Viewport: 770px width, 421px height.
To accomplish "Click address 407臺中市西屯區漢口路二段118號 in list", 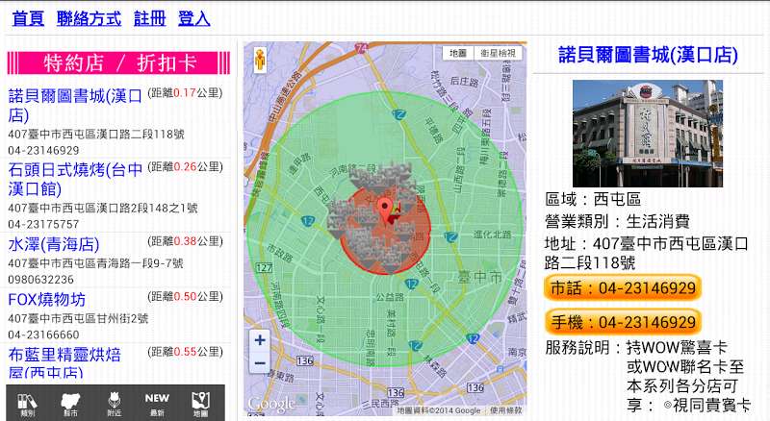I will (x=96, y=134).
